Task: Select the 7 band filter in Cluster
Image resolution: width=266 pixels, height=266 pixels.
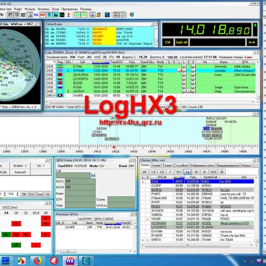Action: [170, 172]
